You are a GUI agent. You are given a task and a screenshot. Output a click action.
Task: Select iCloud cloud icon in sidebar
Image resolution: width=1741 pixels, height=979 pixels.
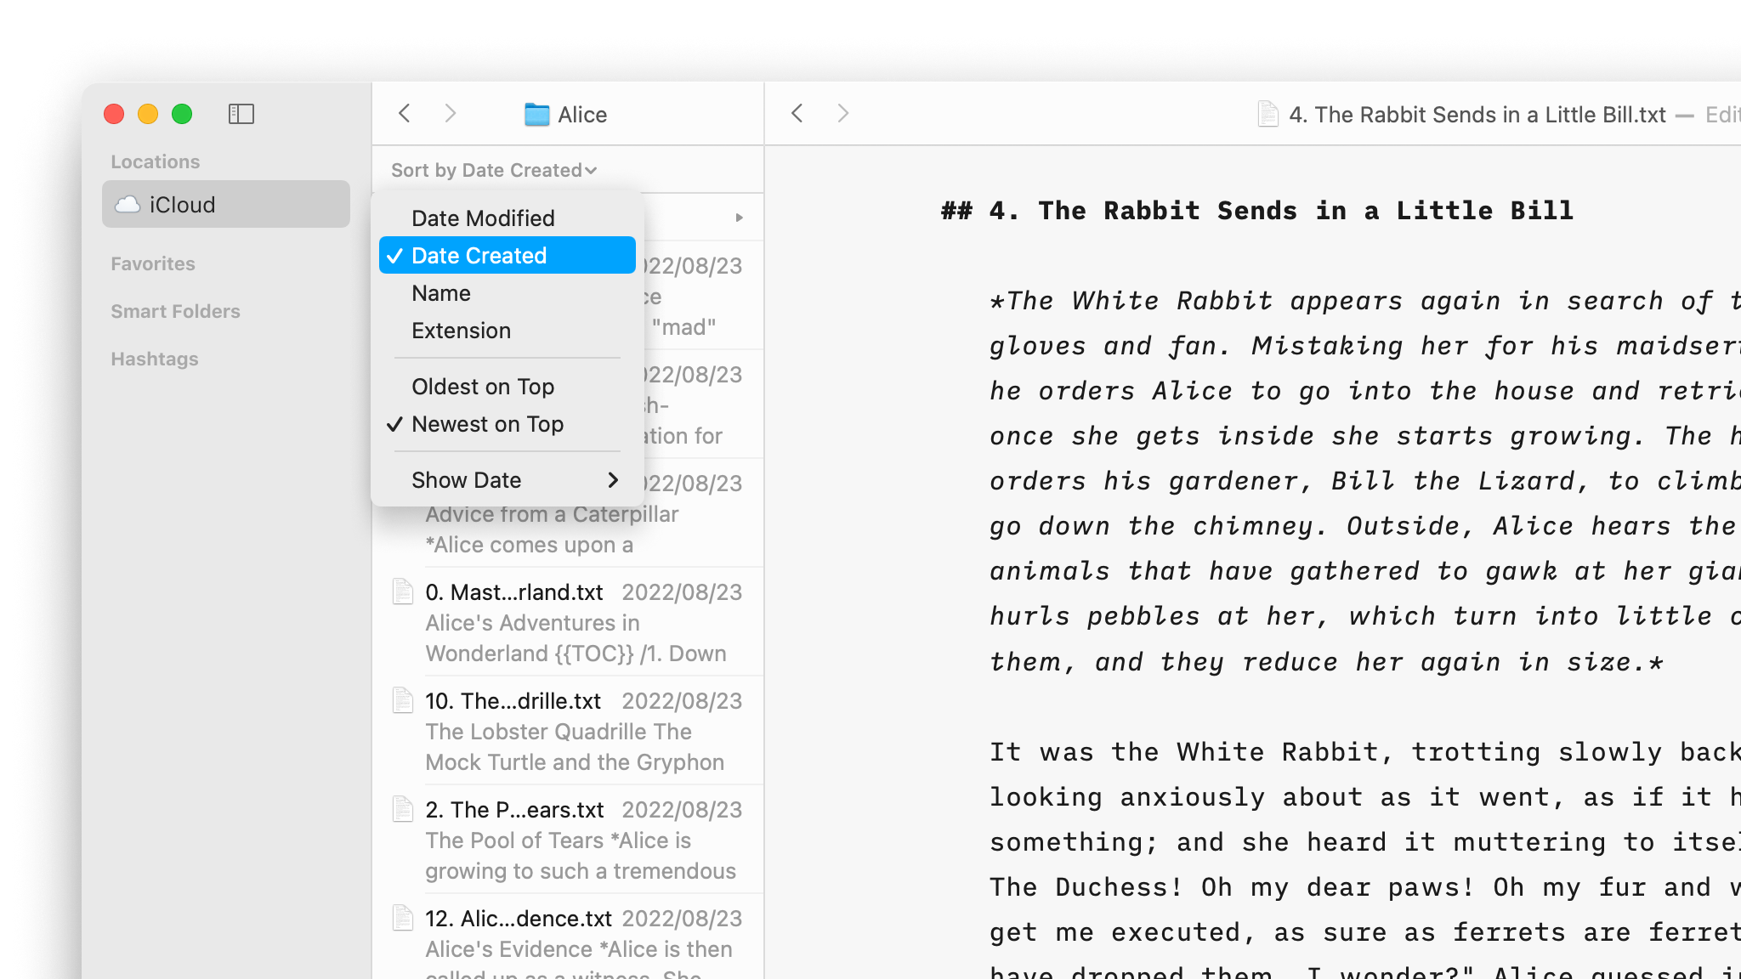128,204
